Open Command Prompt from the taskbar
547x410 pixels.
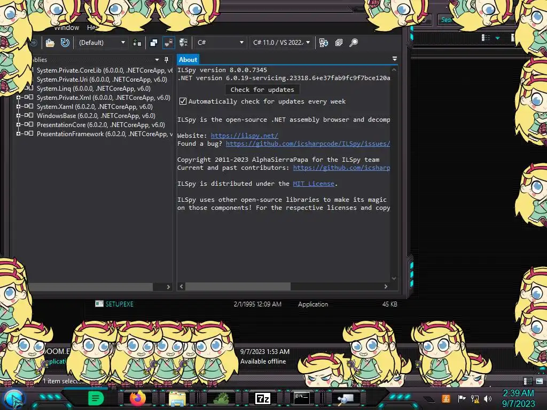(301, 398)
